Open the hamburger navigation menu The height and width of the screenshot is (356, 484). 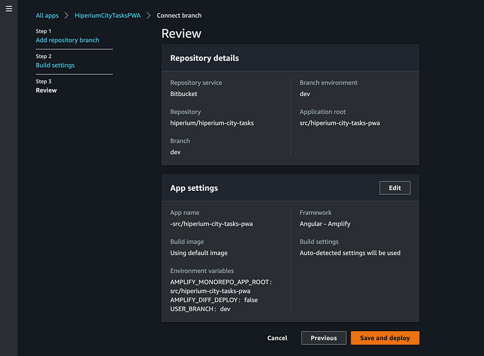(x=9, y=8)
